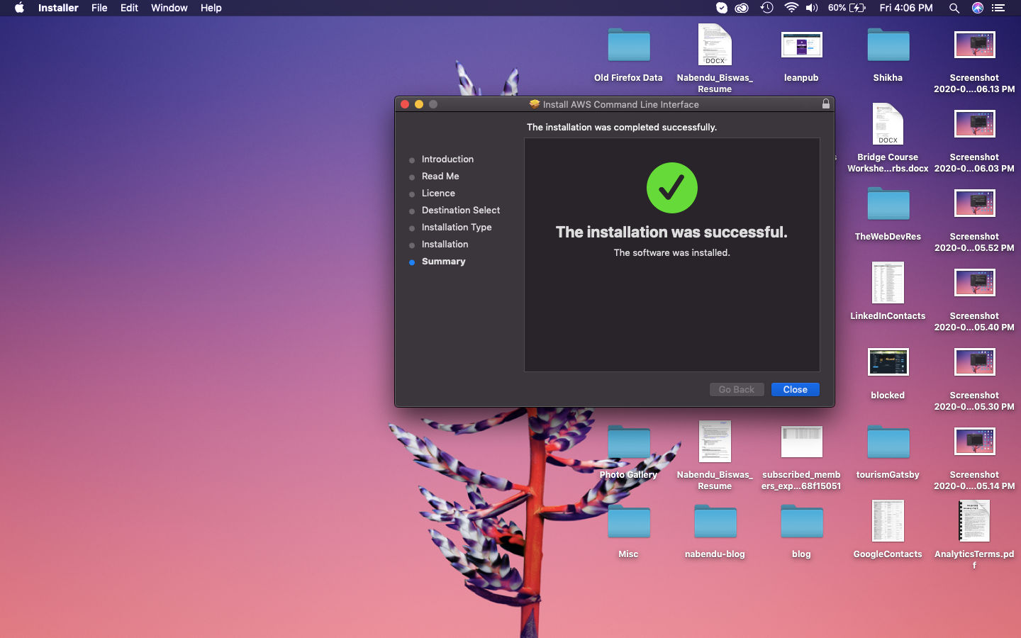
Task: Select the GoogleContacts file thumbnail
Action: pos(888,521)
